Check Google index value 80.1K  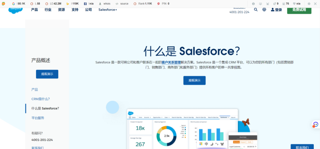19,4
